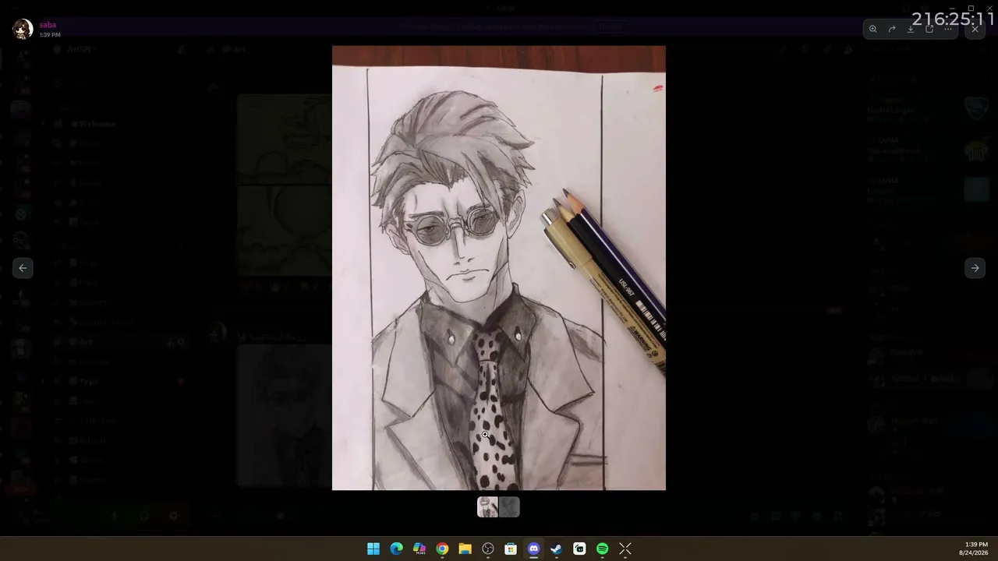Image resolution: width=998 pixels, height=561 pixels.
Task: Open saba's avatar in the viewer header
Action: coord(23,30)
